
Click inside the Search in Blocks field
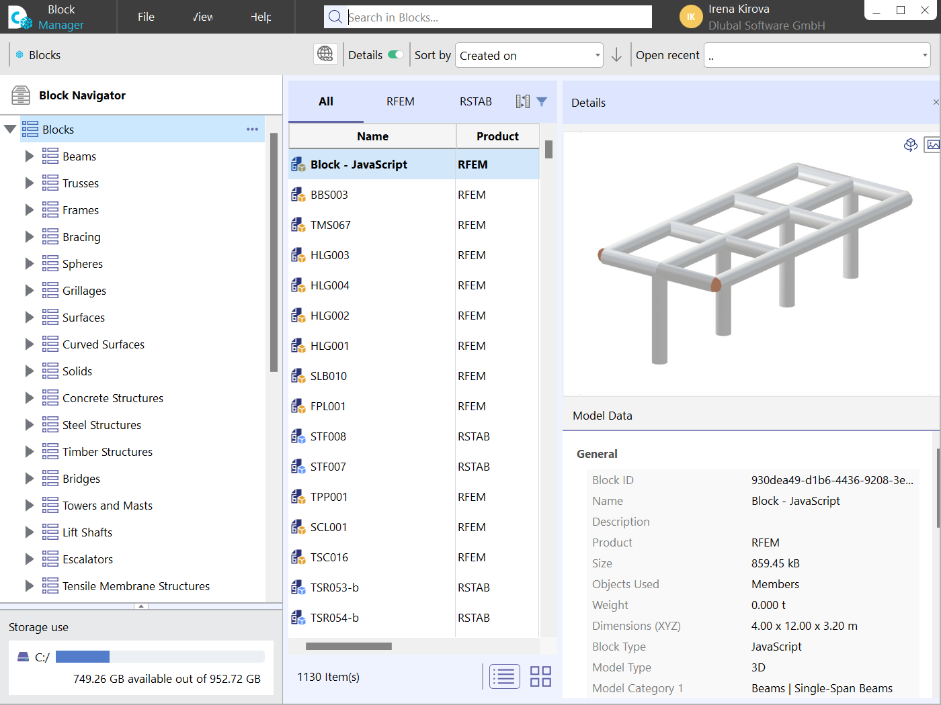(487, 17)
